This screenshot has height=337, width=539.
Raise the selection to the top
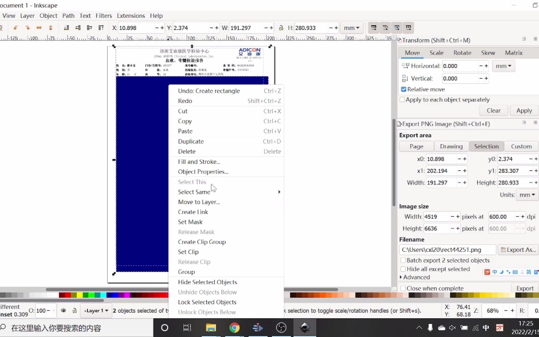click(x=101, y=27)
